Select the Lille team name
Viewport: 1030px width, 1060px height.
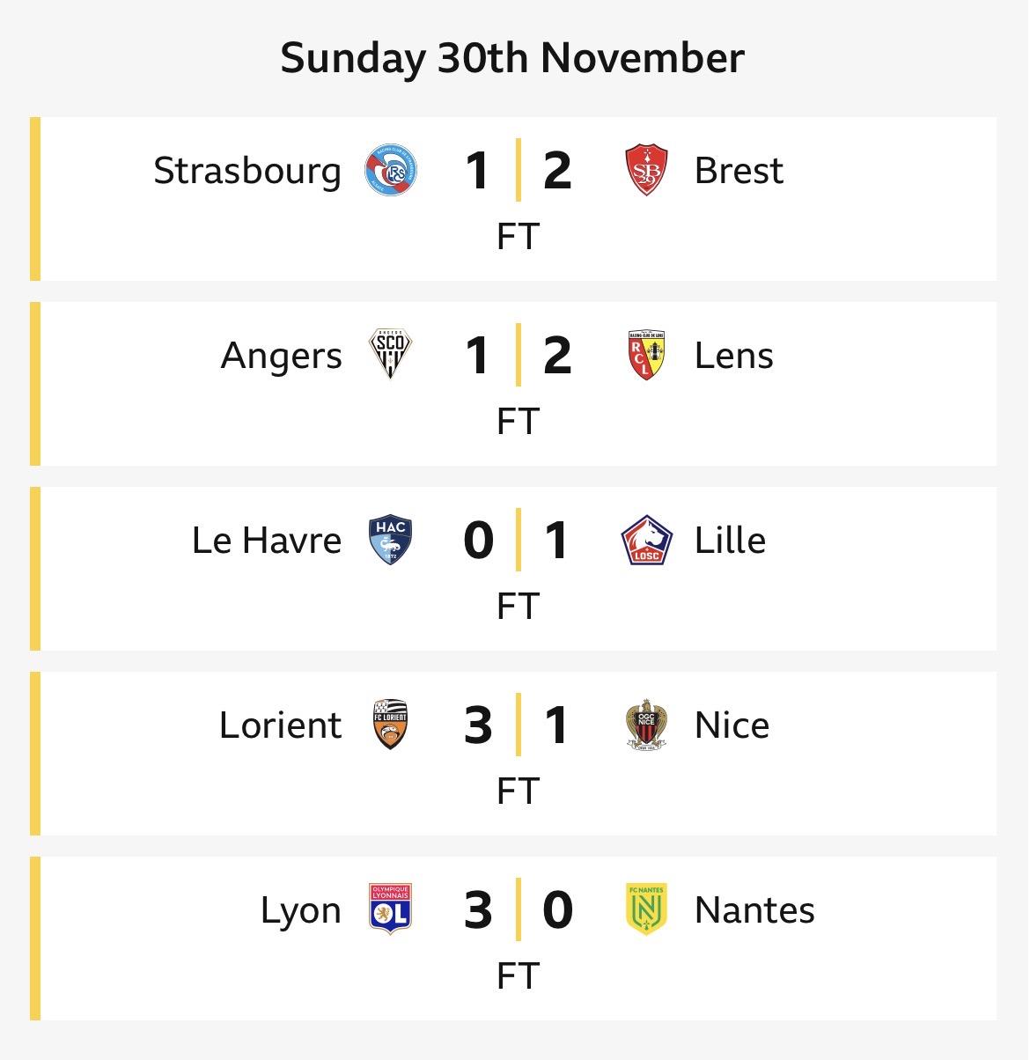(730, 541)
